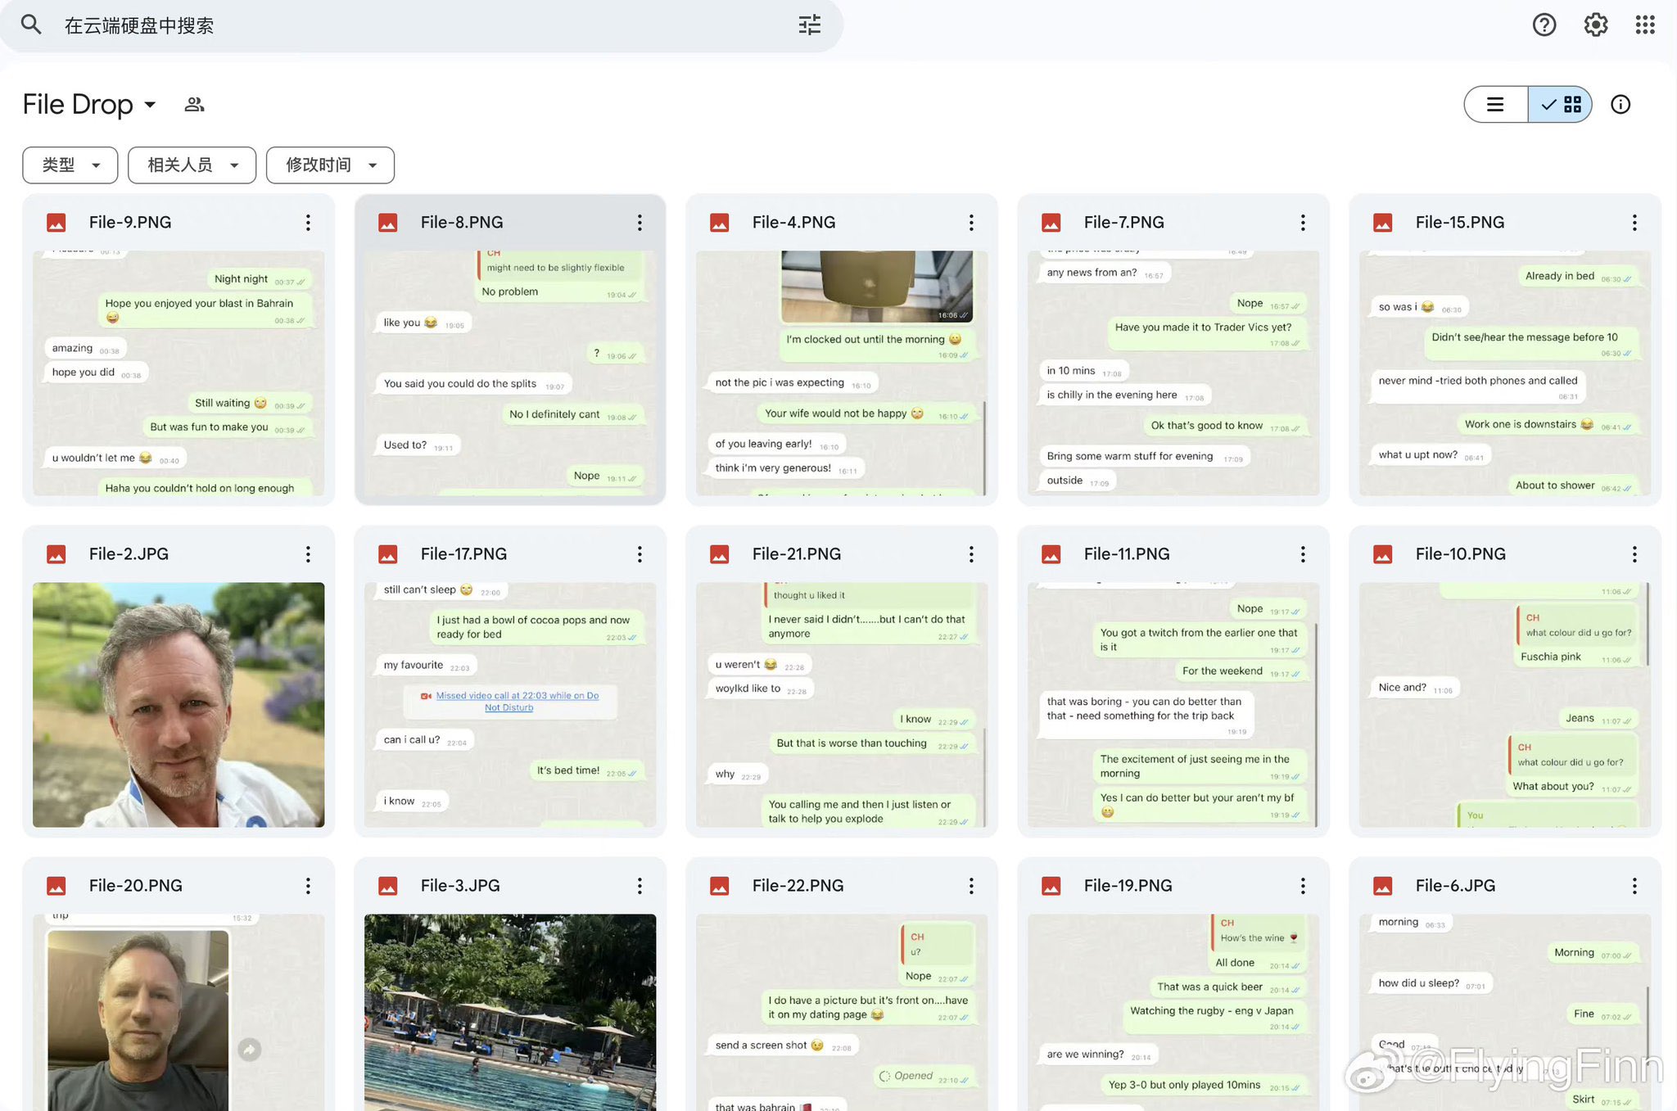The width and height of the screenshot is (1677, 1111).
Task: Switch to list layout view
Action: [x=1495, y=105]
